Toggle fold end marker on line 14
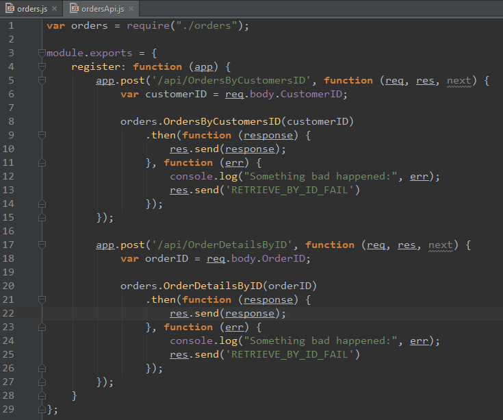Screen dimensions: 503x420 [42, 203]
